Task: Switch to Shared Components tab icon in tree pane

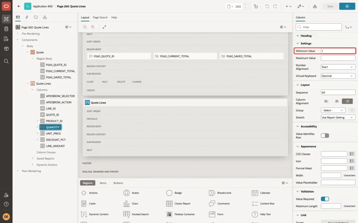Action: (x=45, y=17)
